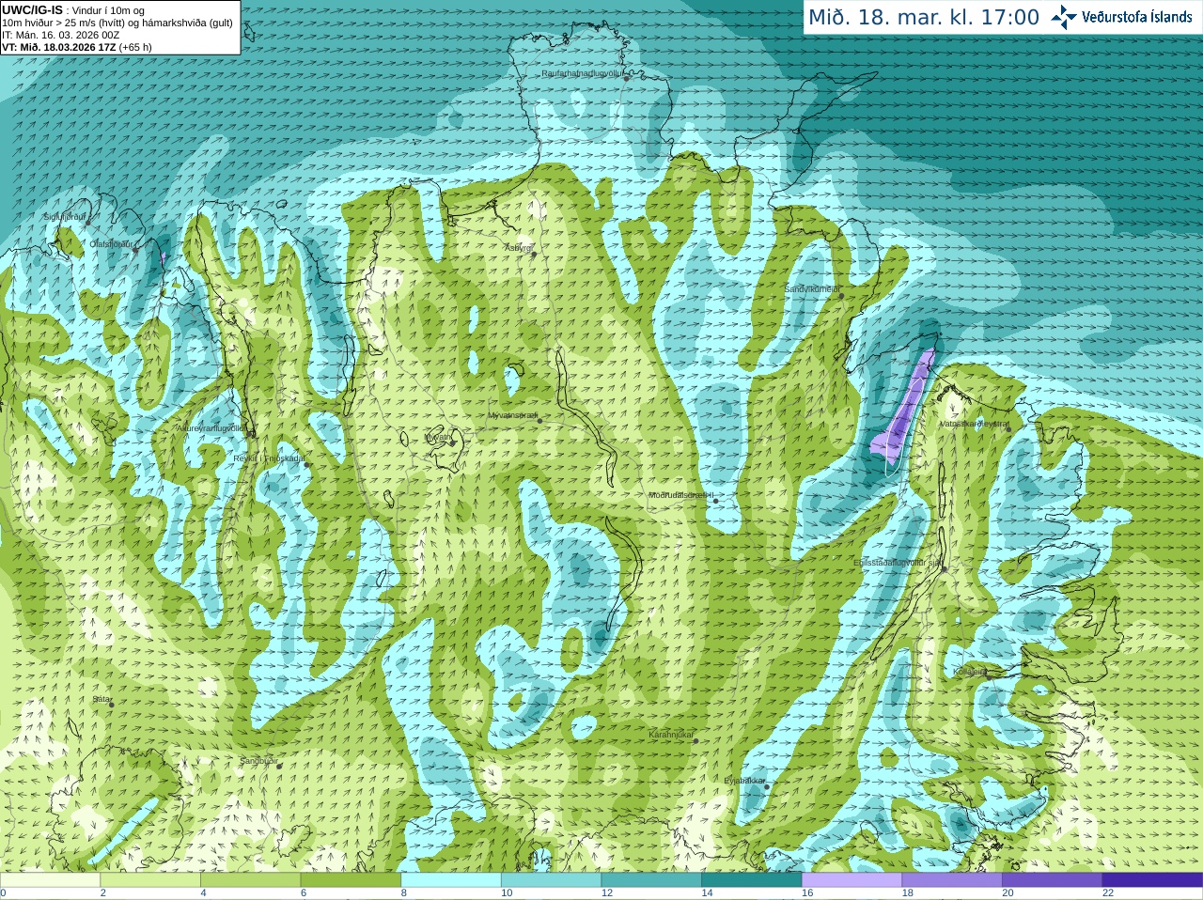Viewport: 1203px width, 900px height.
Task: Click the "Vindur í 10m og" description text
Action: pos(108,10)
